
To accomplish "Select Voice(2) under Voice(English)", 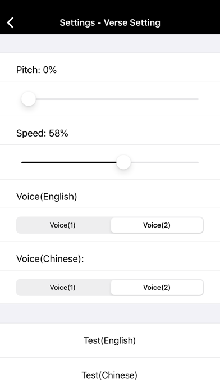I will pos(157,225).
